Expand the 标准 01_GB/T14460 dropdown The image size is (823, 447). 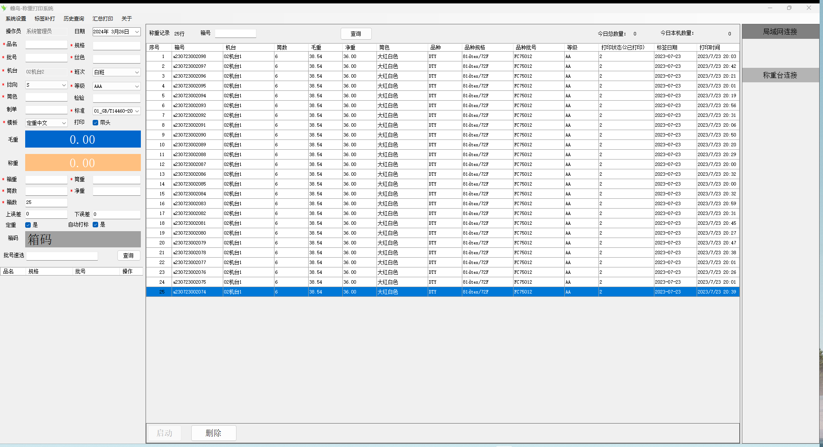137,111
